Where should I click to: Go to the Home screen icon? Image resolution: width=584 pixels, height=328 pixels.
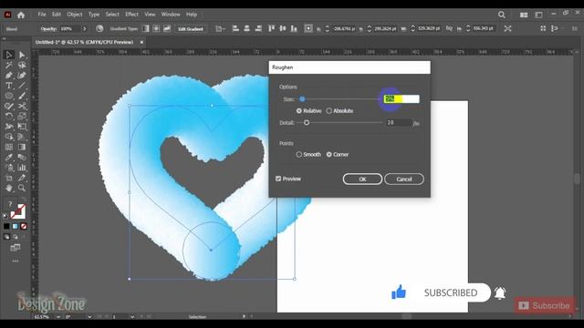21,15
